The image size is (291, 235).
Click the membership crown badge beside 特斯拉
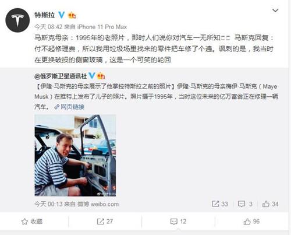pos(72,15)
